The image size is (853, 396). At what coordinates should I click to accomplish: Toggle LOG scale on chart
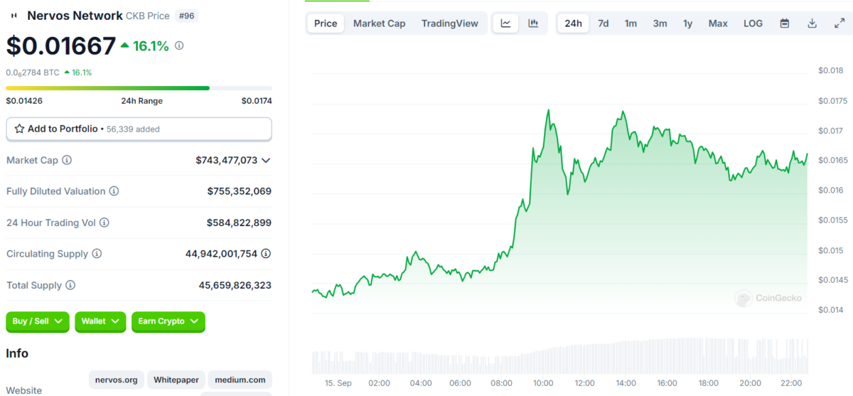point(753,23)
